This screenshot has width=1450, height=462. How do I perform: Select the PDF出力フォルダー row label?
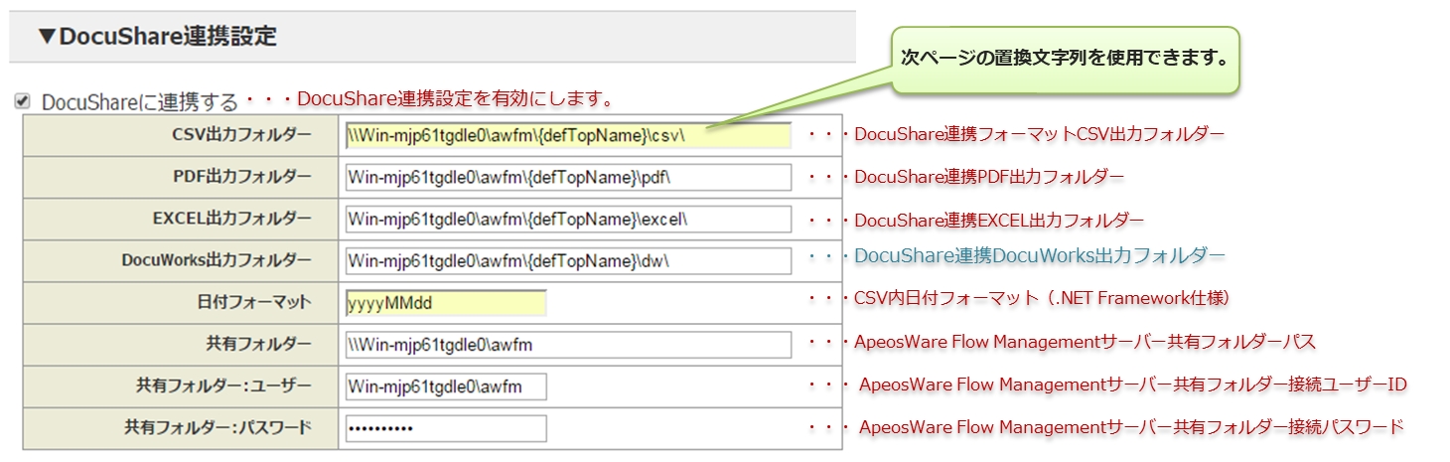241,176
